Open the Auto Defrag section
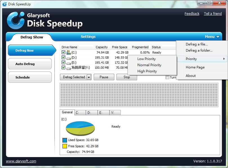The height and width of the screenshot is (168, 228). point(30,64)
